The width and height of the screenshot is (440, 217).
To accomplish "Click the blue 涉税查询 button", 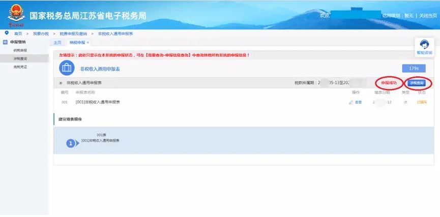I will click(417, 83).
